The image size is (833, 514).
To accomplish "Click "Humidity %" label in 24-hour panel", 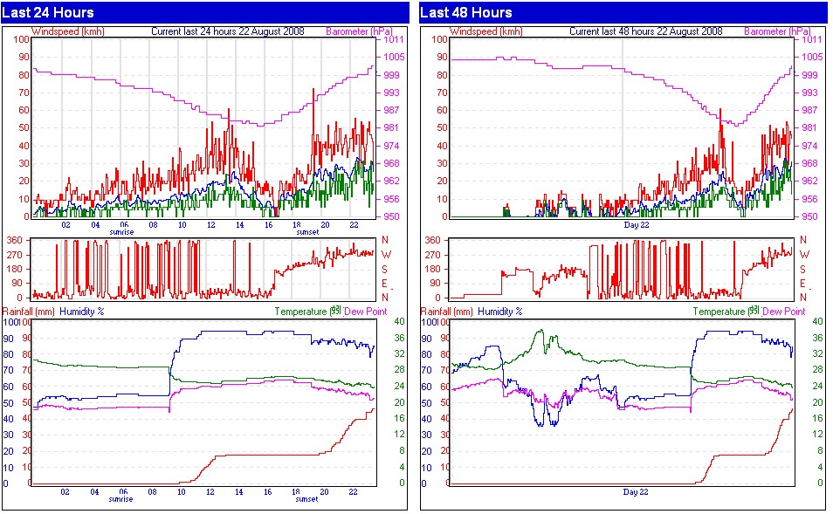I will [82, 312].
